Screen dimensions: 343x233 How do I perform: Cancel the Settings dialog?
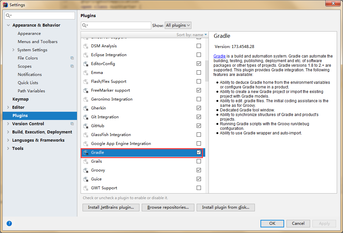298,223
